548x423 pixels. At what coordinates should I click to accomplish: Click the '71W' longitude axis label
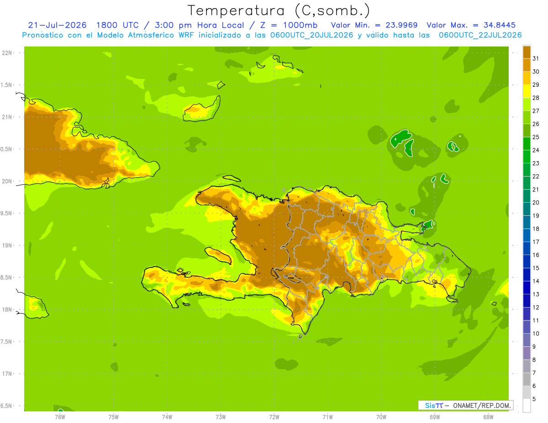pyautogui.click(x=327, y=417)
